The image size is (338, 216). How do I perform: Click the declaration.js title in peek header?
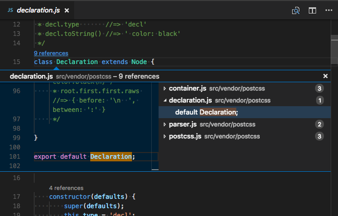[x=31, y=77]
